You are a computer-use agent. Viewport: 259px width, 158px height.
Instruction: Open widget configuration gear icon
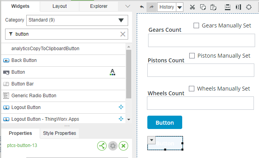[x=113, y=146]
